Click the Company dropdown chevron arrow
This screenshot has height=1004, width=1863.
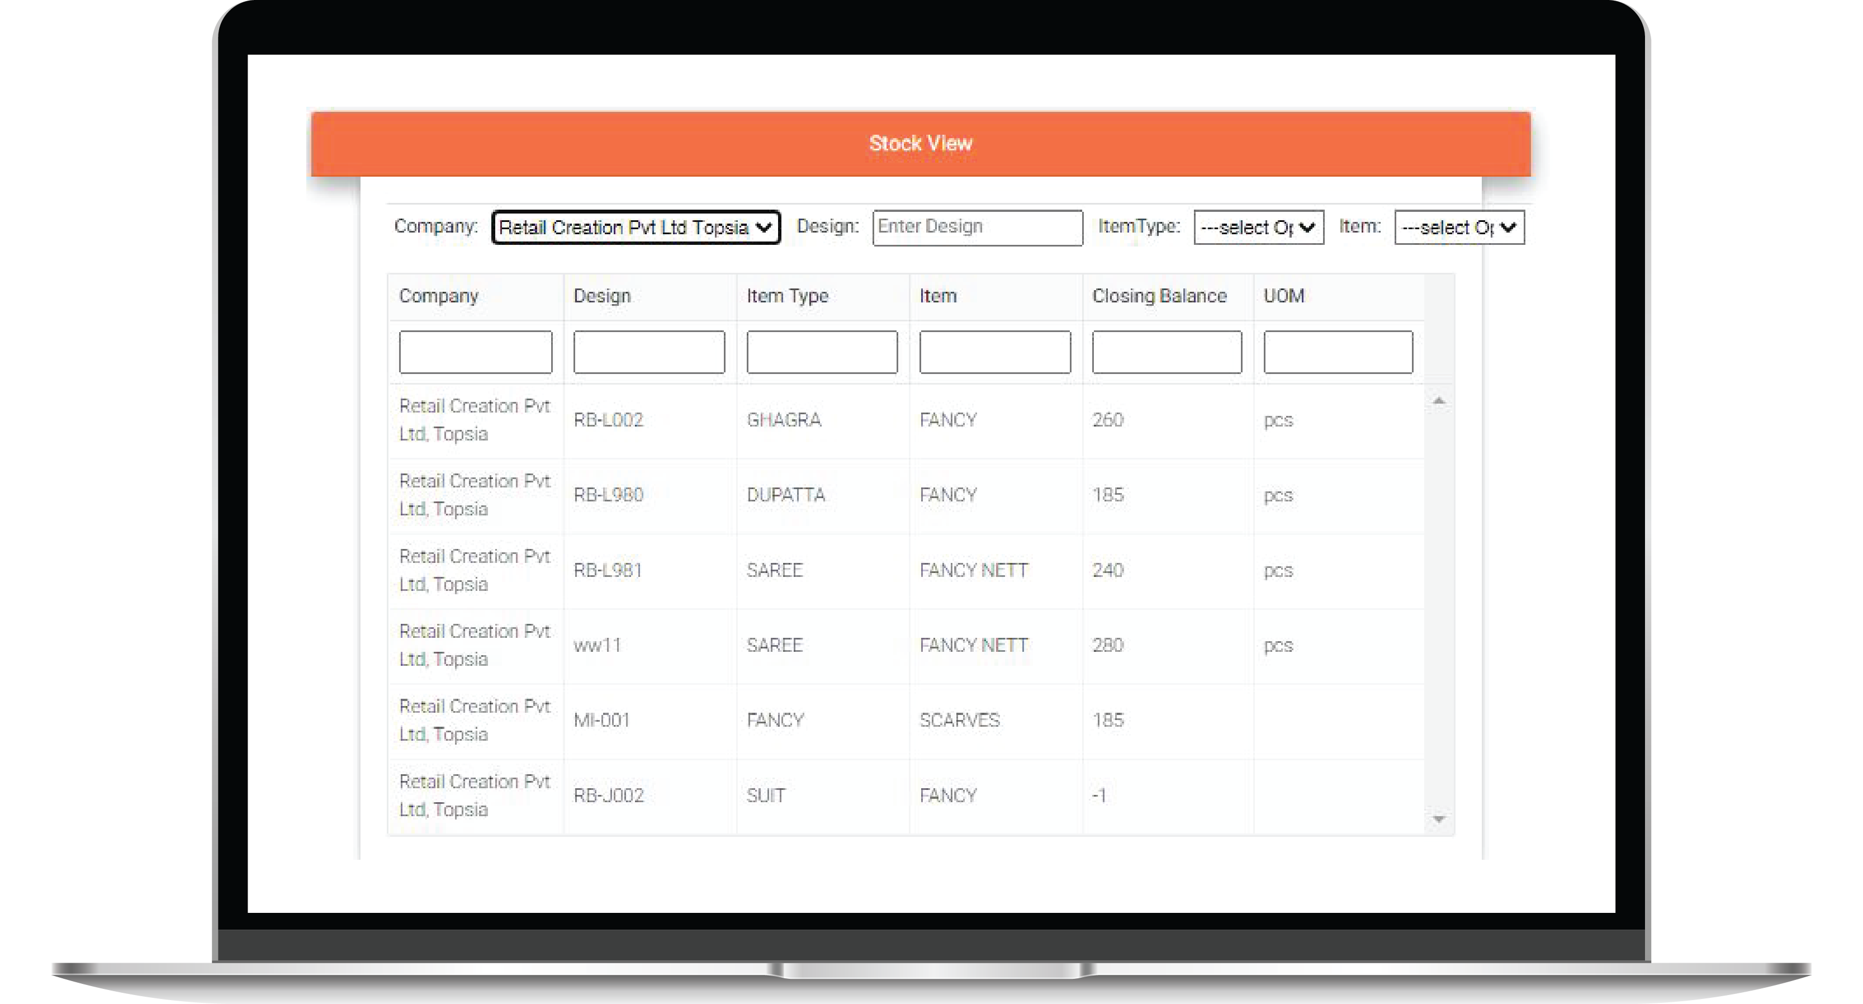765,227
